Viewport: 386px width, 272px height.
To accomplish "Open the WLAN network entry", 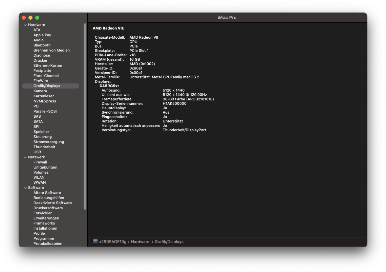I will click(x=39, y=177).
